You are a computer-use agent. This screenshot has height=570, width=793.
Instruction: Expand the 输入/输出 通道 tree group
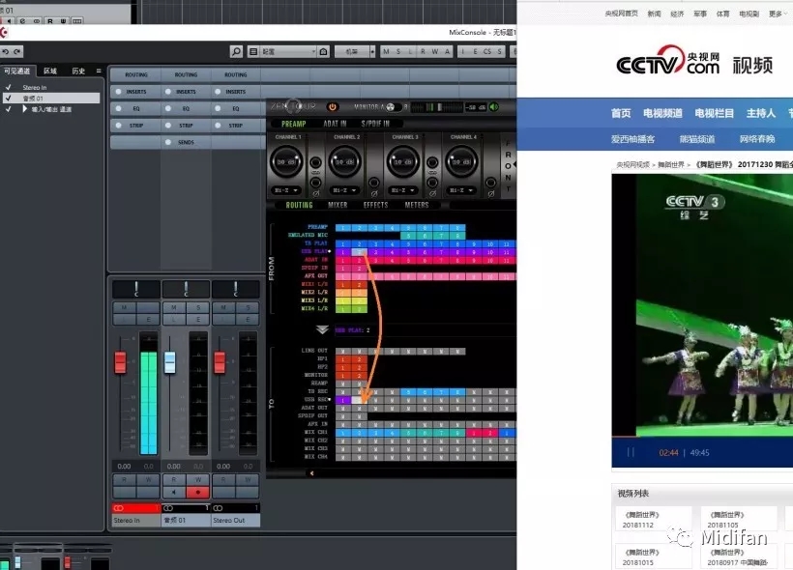pyautogui.click(x=25, y=109)
